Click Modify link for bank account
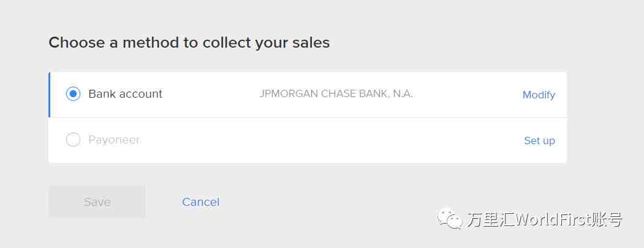644x248 pixels. click(x=539, y=95)
